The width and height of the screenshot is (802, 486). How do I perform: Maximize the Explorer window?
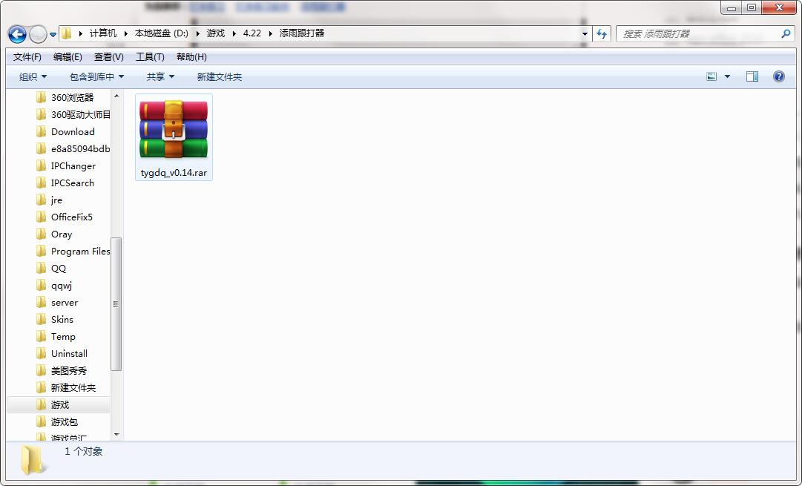point(752,7)
